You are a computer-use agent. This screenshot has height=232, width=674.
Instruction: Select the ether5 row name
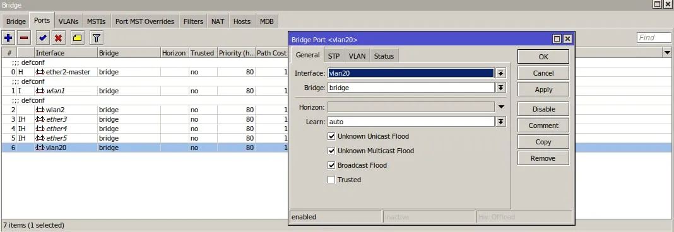point(56,138)
